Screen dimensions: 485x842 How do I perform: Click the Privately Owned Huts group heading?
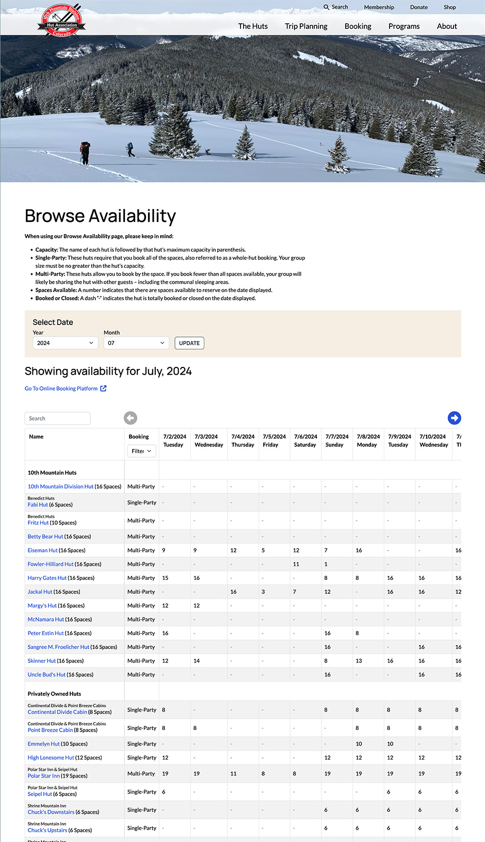pyautogui.click(x=54, y=694)
